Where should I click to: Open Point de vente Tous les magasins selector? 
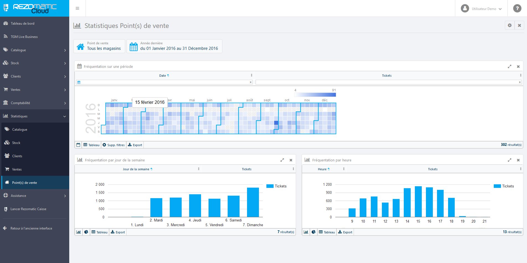point(99,46)
